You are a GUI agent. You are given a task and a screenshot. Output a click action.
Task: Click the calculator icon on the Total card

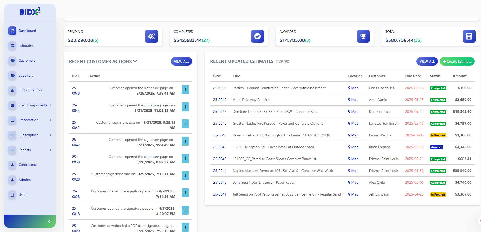coord(469,36)
